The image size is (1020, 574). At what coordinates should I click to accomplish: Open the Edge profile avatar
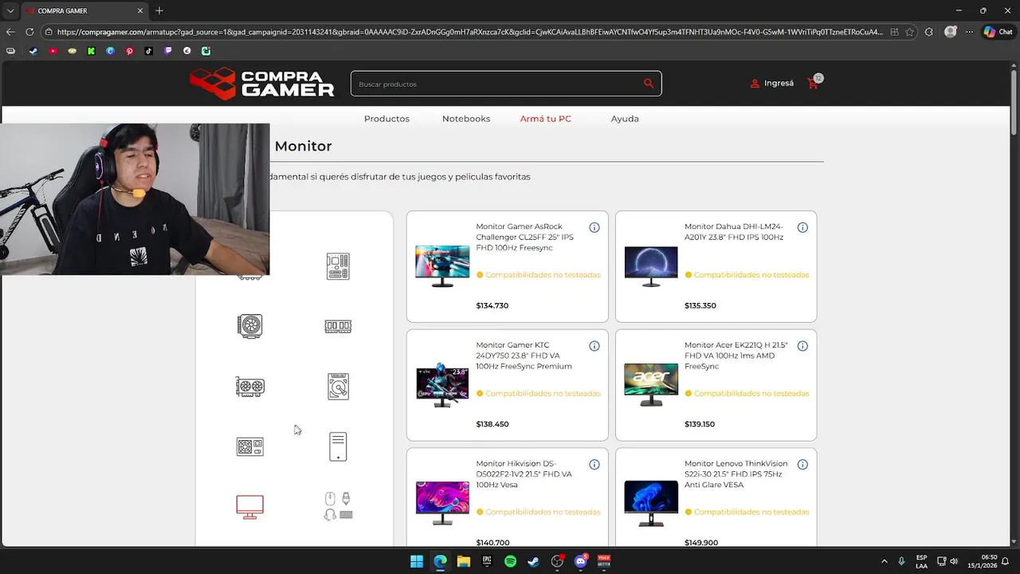(950, 32)
